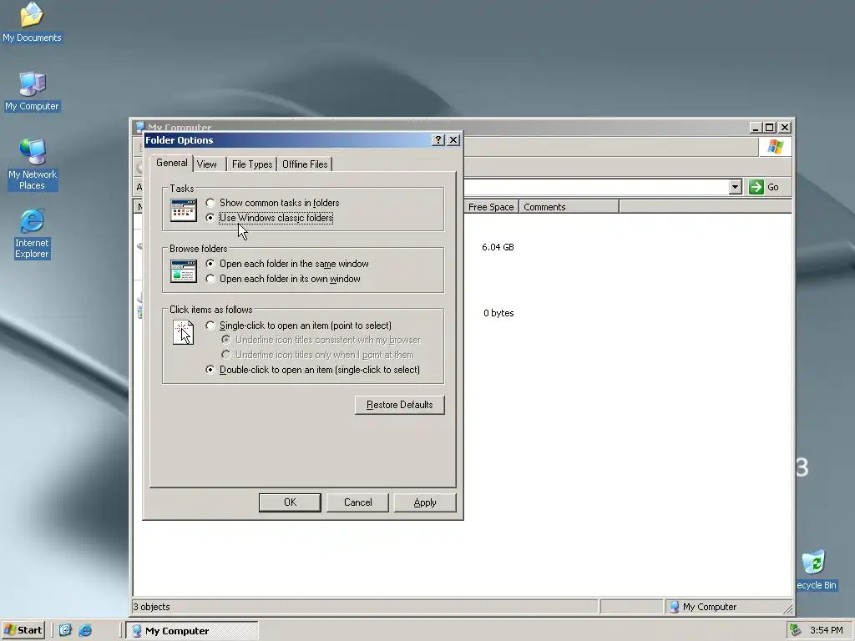
Task: Open the My Computer desktop icon
Action: (x=32, y=91)
